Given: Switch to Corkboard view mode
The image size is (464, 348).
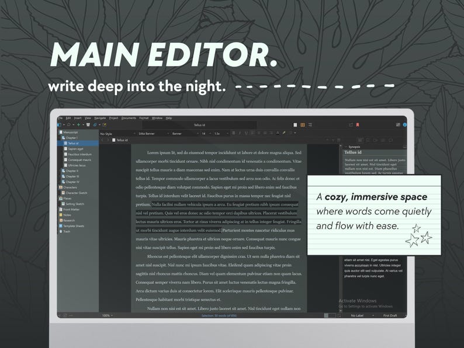Looking at the screenshot, I should 303,125.
